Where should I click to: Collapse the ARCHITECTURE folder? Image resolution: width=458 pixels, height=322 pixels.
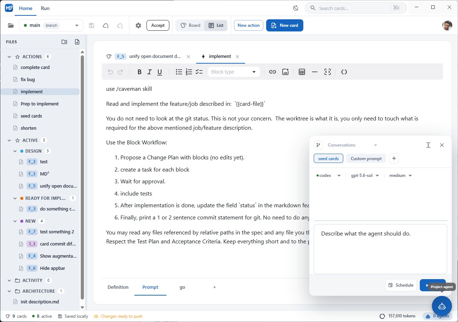[x=9, y=291]
